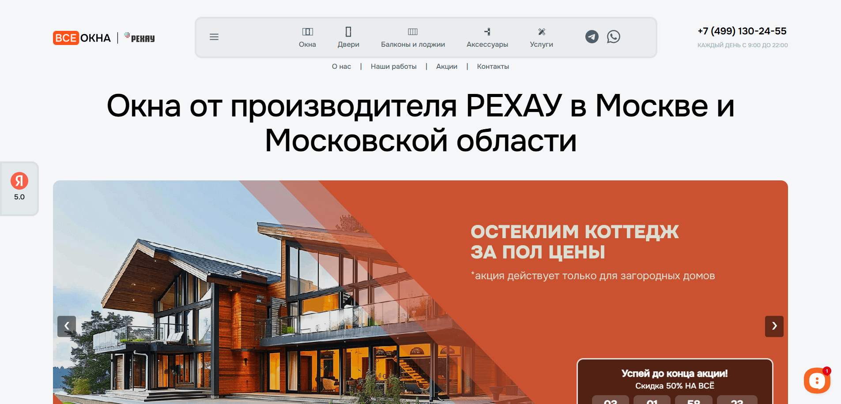Open the Двери menu label
841x404 pixels.
[348, 45]
